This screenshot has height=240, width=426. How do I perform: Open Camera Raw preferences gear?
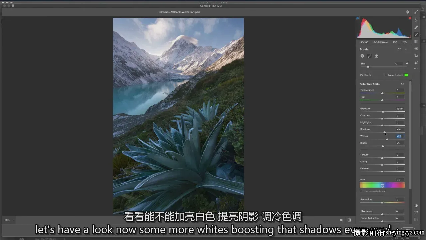pyautogui.click(x=408, y=12)
